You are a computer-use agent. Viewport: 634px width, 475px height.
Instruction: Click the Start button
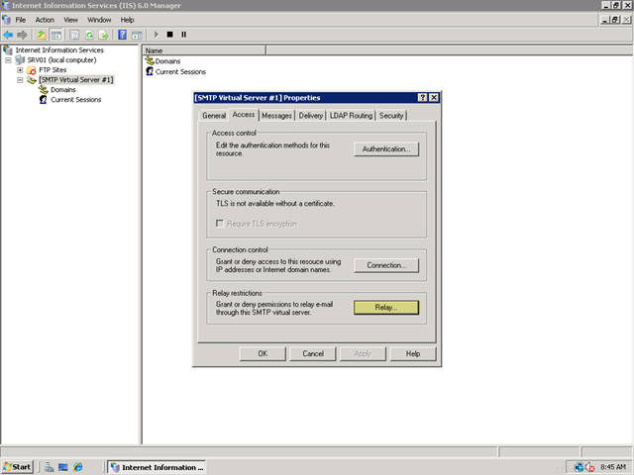coord(17,467)
